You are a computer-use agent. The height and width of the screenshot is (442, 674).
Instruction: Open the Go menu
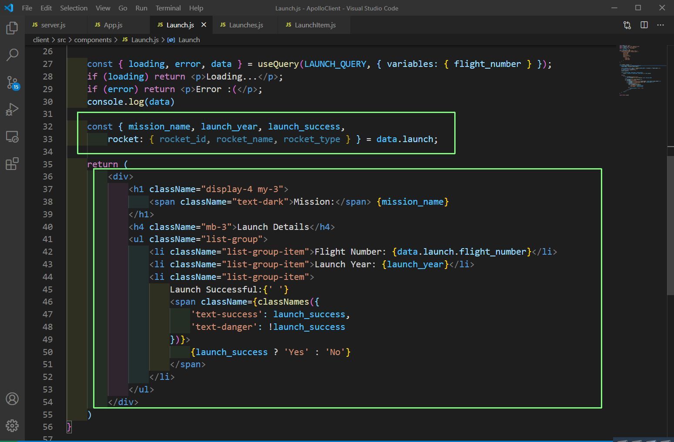coord(123,8)
